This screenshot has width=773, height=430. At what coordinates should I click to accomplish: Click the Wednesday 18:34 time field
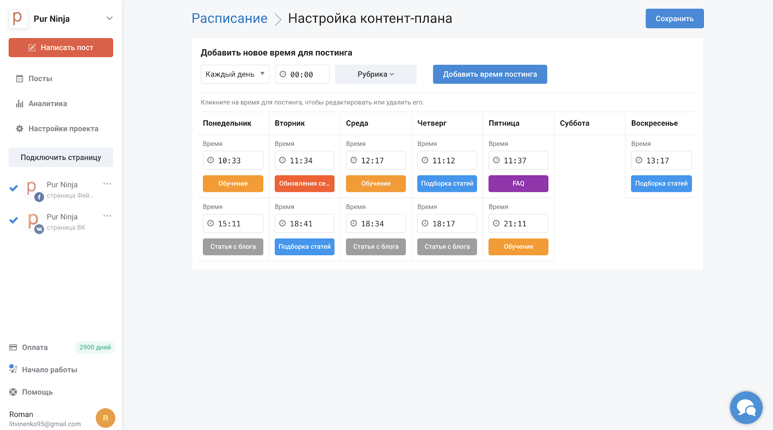[376, 224]
